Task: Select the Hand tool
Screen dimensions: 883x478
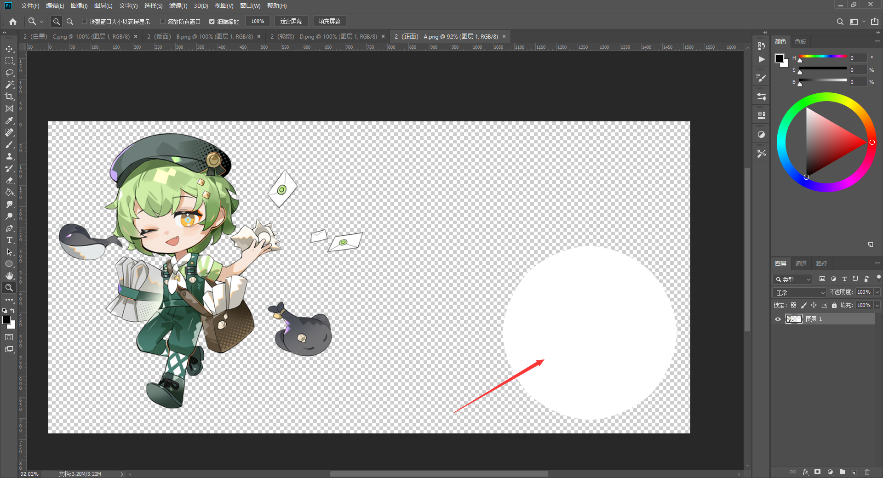Action: (x=9, y=276)
